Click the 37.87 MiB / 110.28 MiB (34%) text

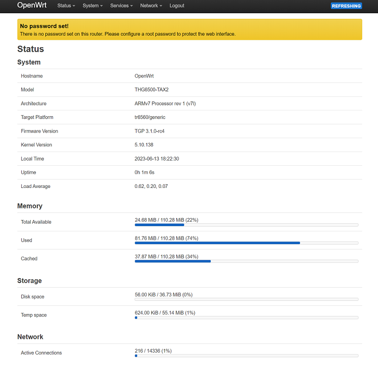[166, 256]
